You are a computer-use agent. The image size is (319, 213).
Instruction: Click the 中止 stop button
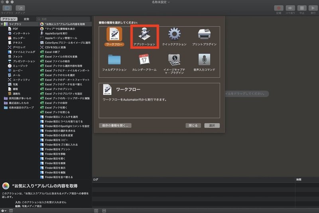302,8
